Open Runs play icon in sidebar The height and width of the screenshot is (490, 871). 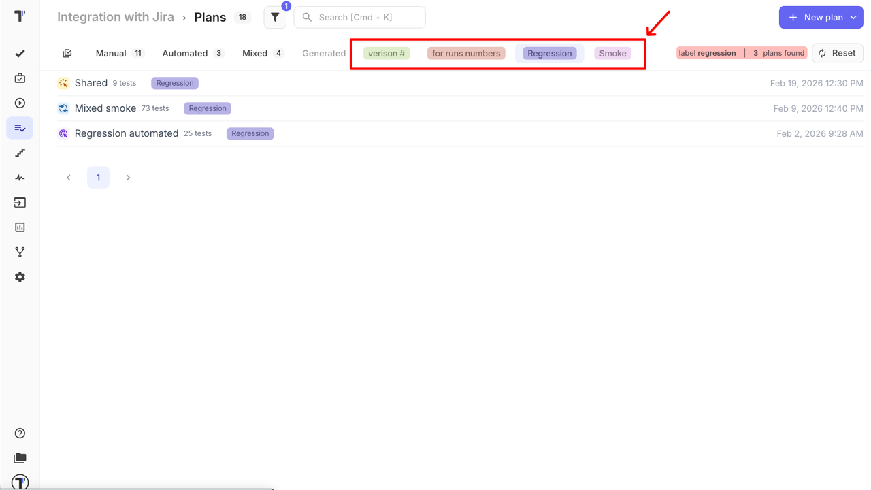click(20, 103)
